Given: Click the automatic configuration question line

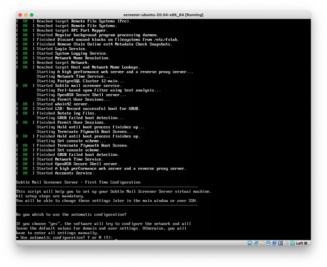Looking at the screenshot, I should (71, 214).
